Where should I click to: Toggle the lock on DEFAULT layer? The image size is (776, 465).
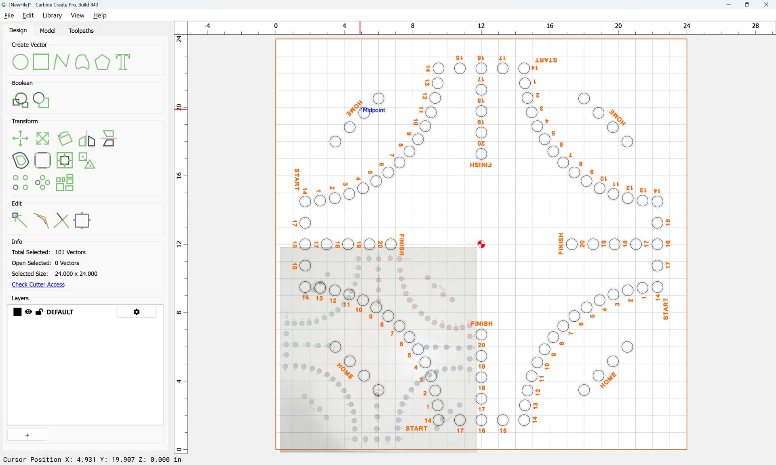[x=39, y=312]
